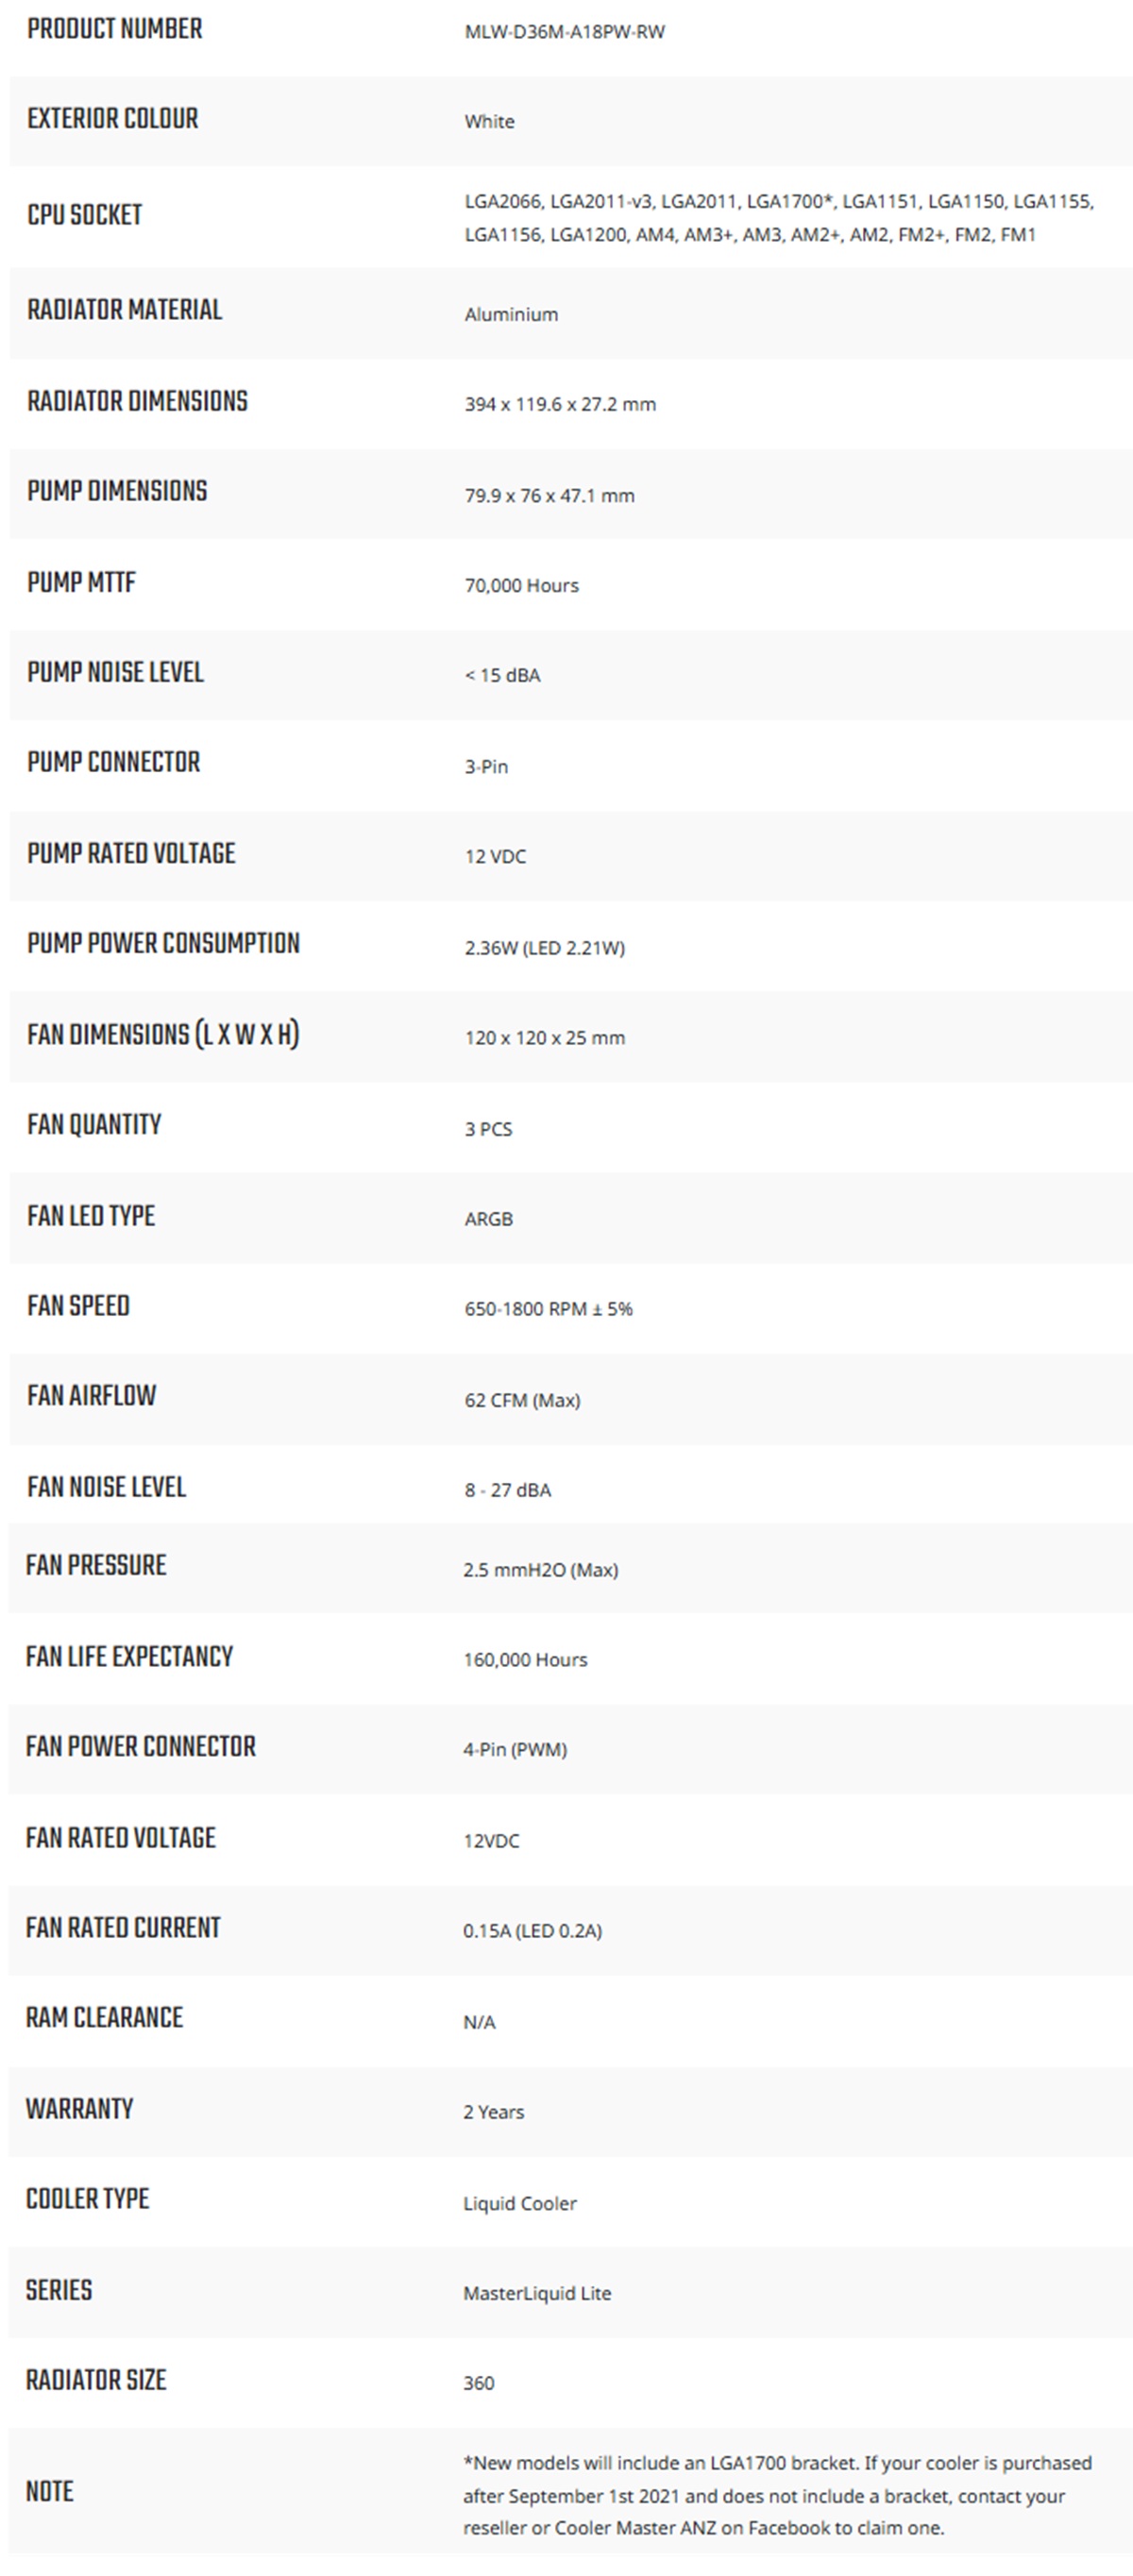Click the Pump Dimensions value text
Viewport: 1133px width, 2576px height.
coord(549,496)
